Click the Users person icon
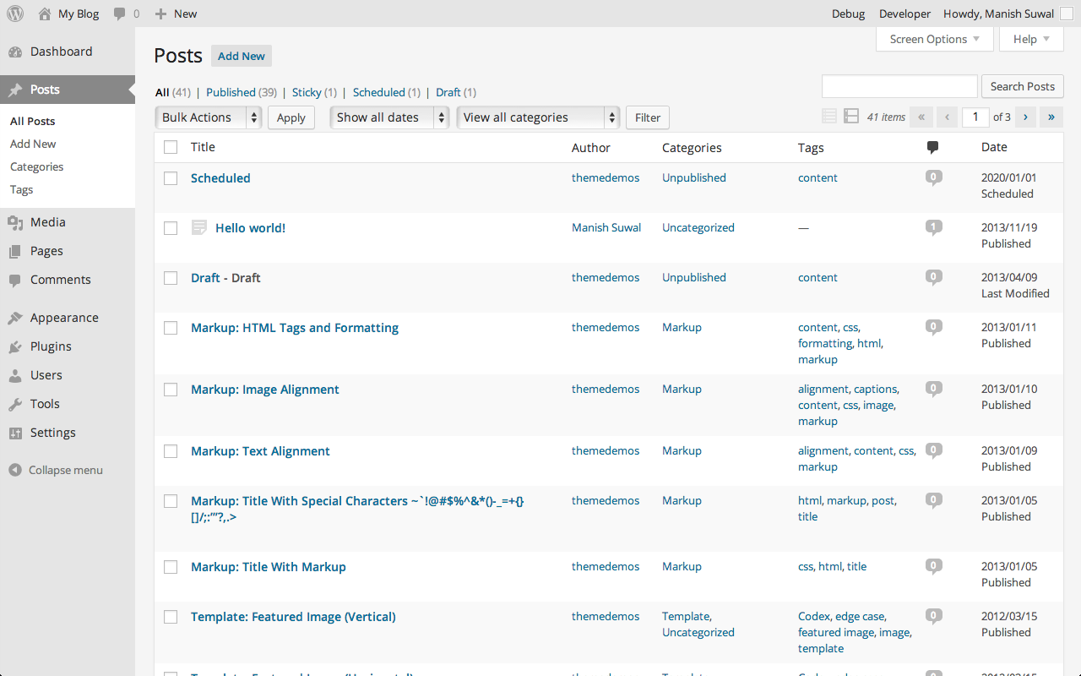Image resolution: width=1081 pixels, height=676 pixels. [x=15, y=375]
